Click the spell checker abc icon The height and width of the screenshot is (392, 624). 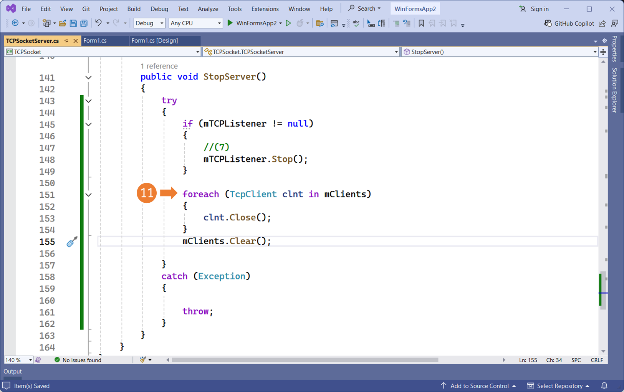(x=356, y=23)
